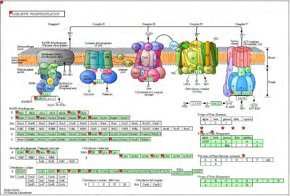Open the FrdD box

point(73,161)
